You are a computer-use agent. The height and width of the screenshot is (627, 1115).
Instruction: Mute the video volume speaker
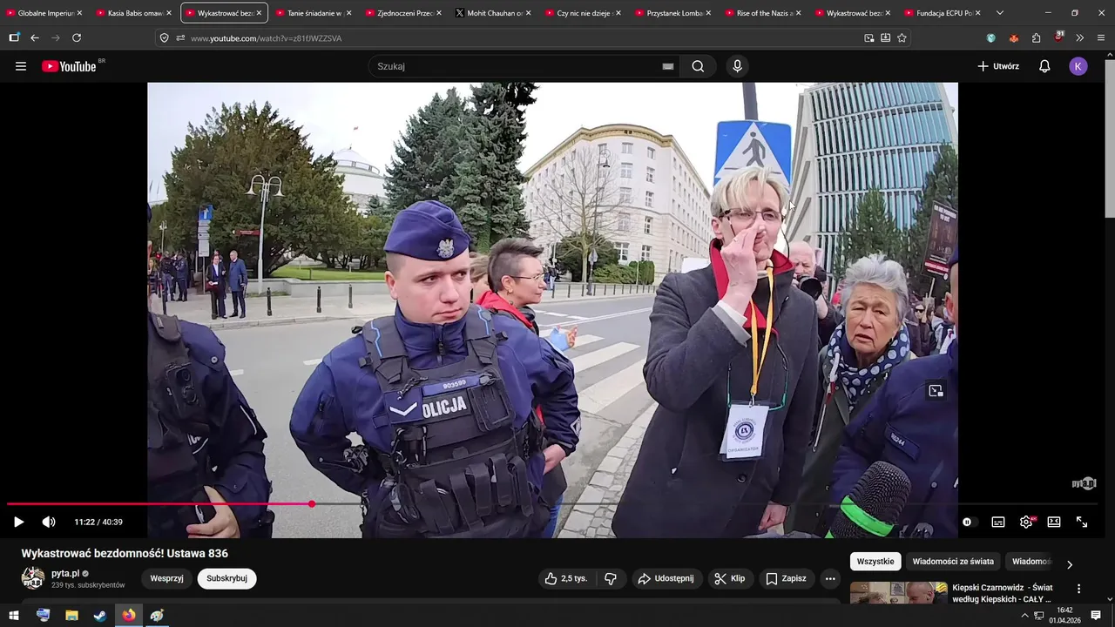49,522
